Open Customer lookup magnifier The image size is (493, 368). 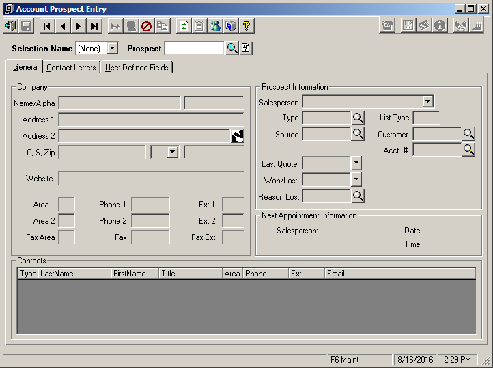click(x=468, y=134)
